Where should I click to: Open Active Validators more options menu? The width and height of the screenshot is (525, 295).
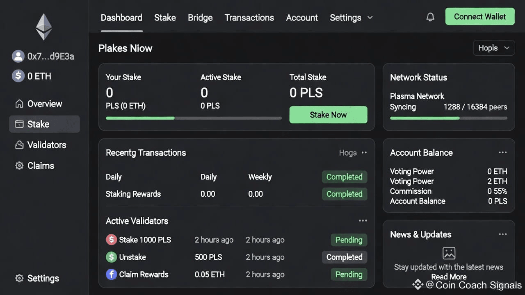point(363,221)
